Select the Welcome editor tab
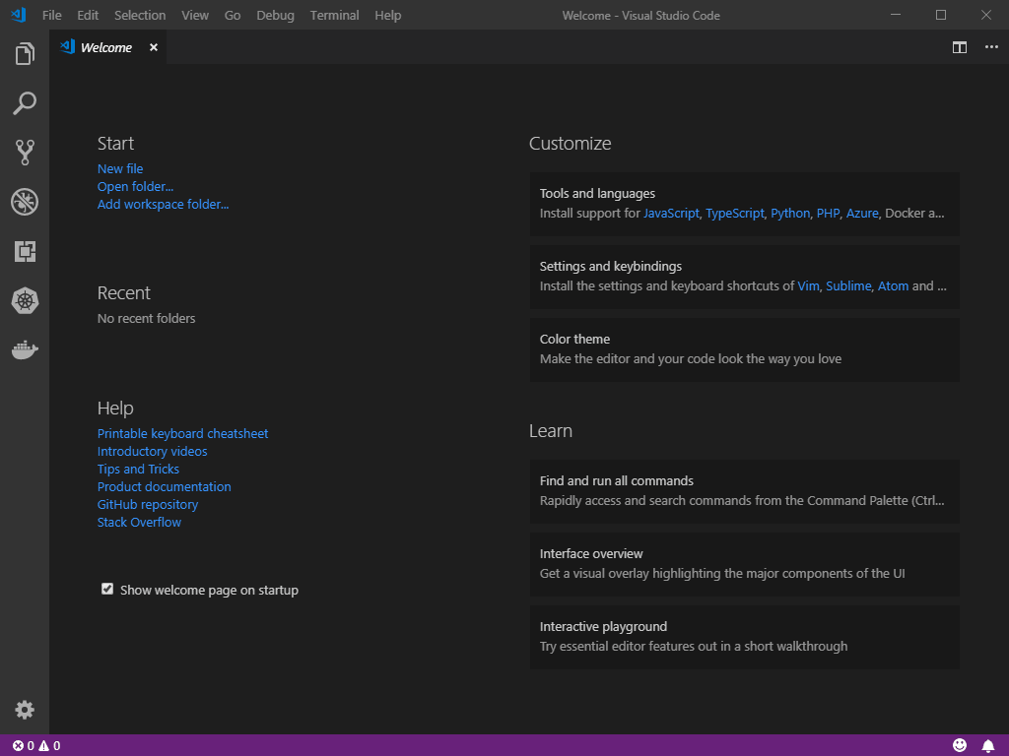 point(107,47)
